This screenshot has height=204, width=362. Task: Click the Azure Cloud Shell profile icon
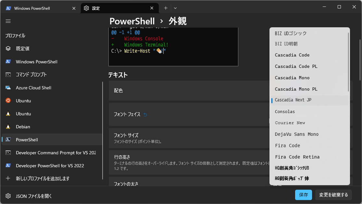(x=8, y=87)
